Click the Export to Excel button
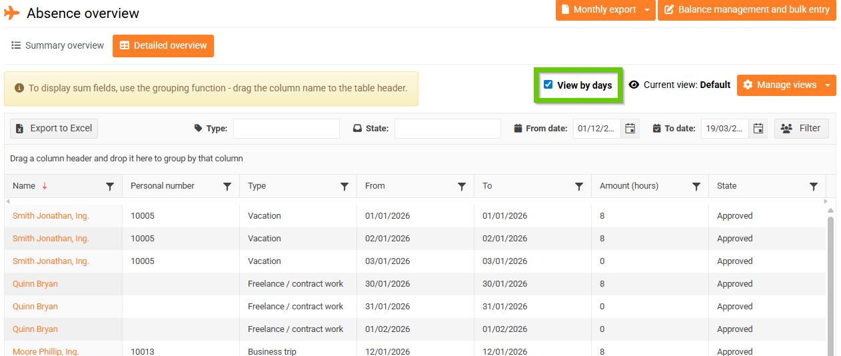Screen dimensions: 841x356 [x=54, y=129]
